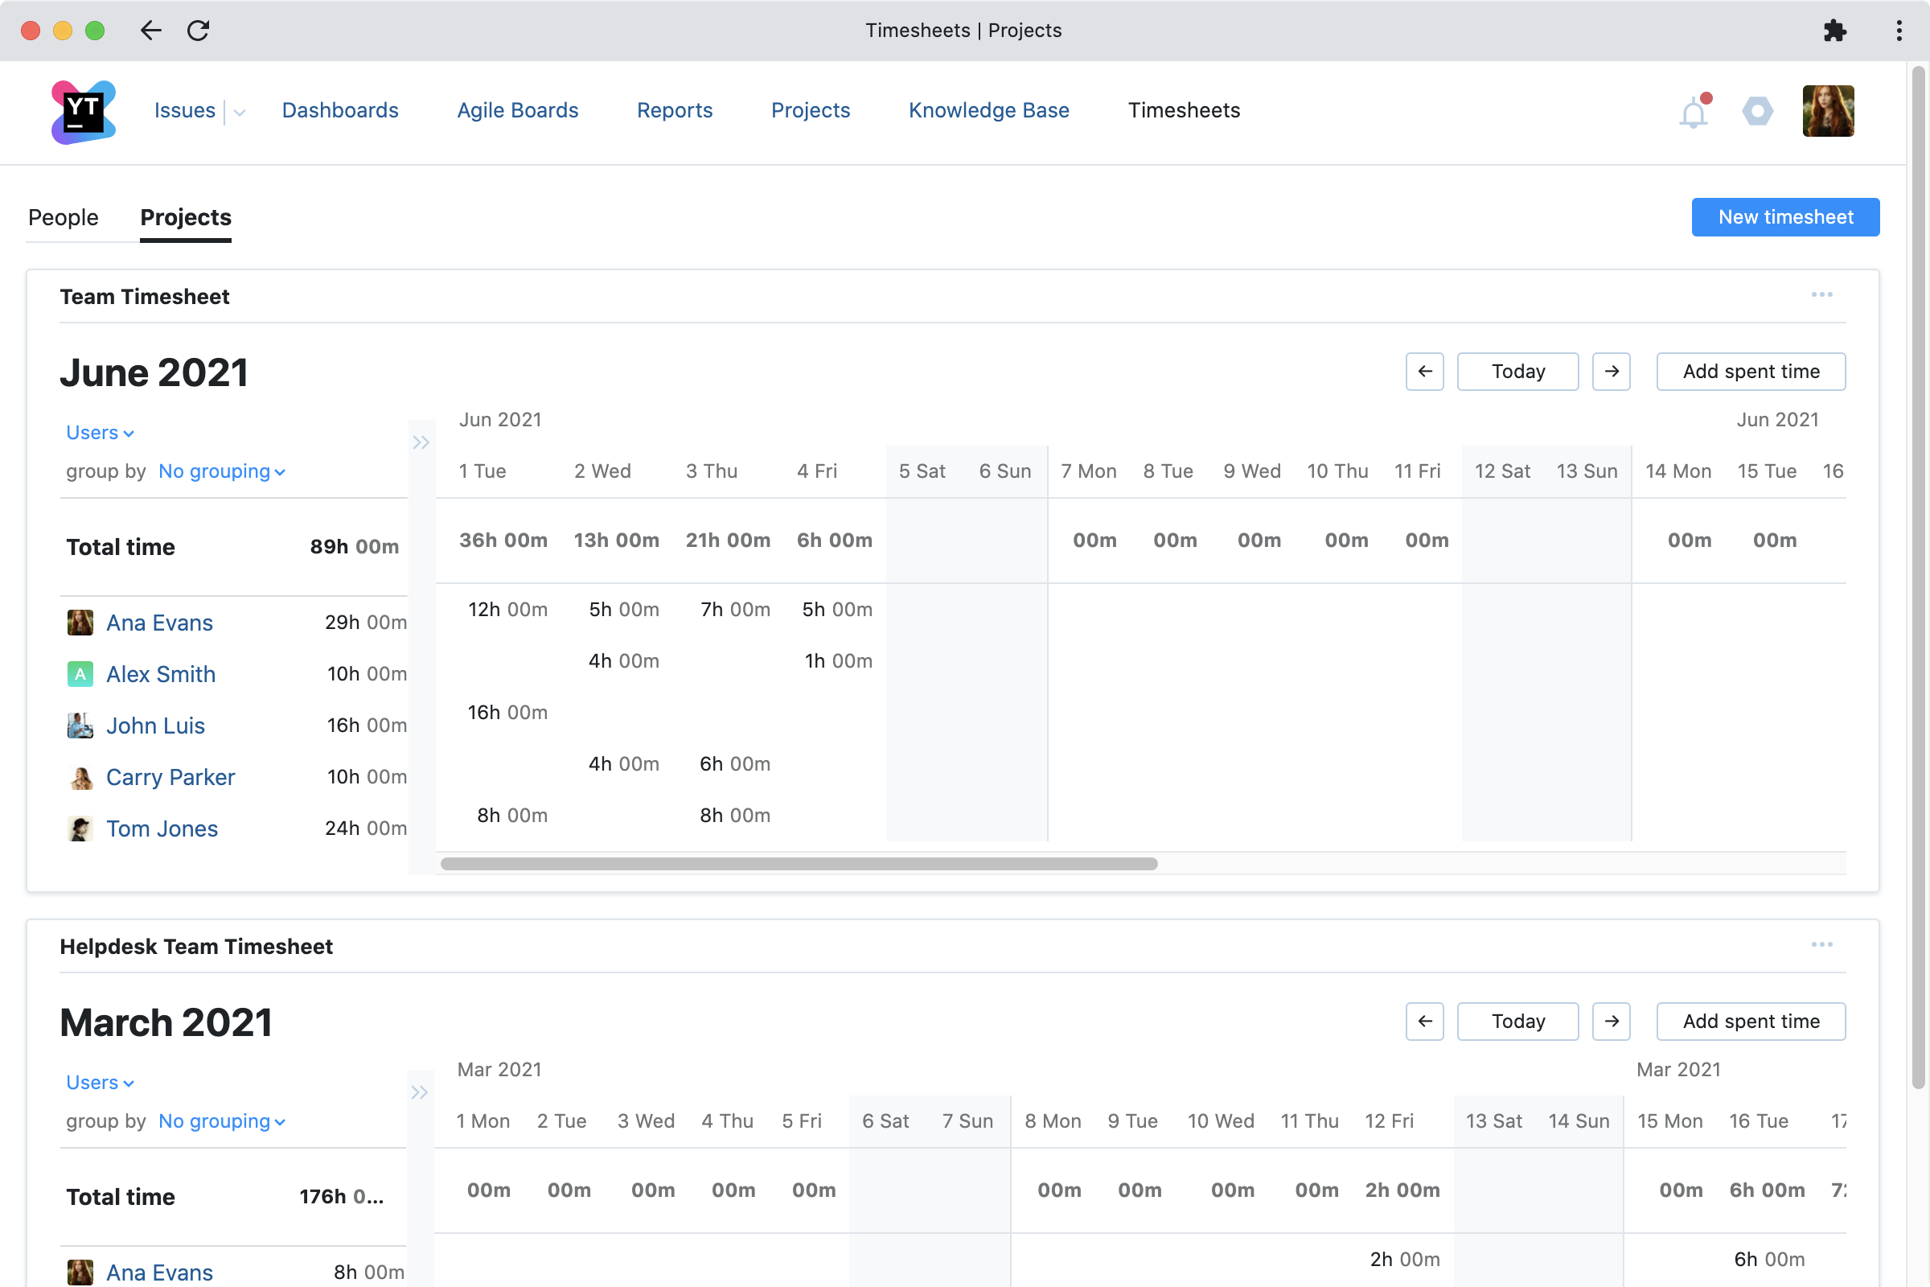Open Carry Parker user link
The image size is (1930, 1287).
click(x=170, y=777)
